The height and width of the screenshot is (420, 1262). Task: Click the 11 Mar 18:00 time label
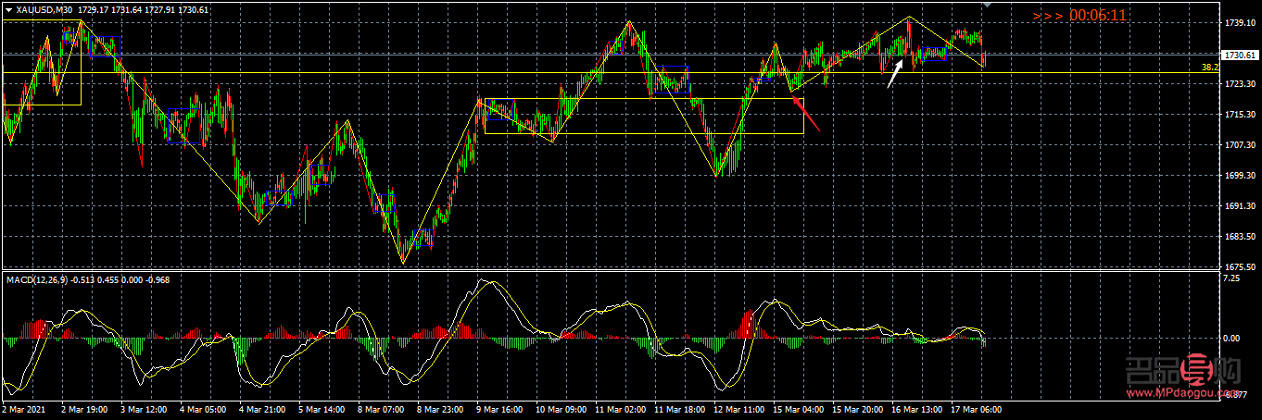click(x=679, y=408)
